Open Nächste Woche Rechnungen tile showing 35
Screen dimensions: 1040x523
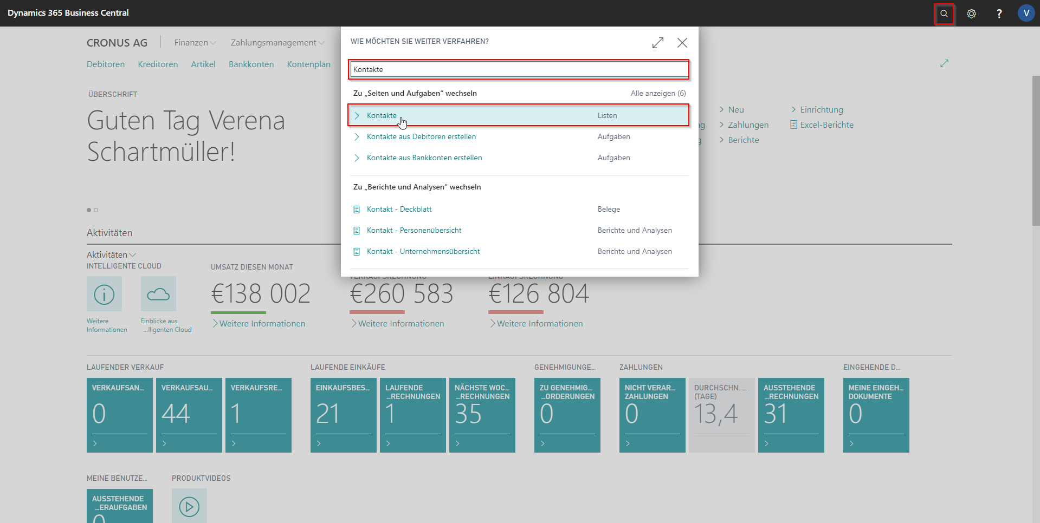(x=482, y=415)
